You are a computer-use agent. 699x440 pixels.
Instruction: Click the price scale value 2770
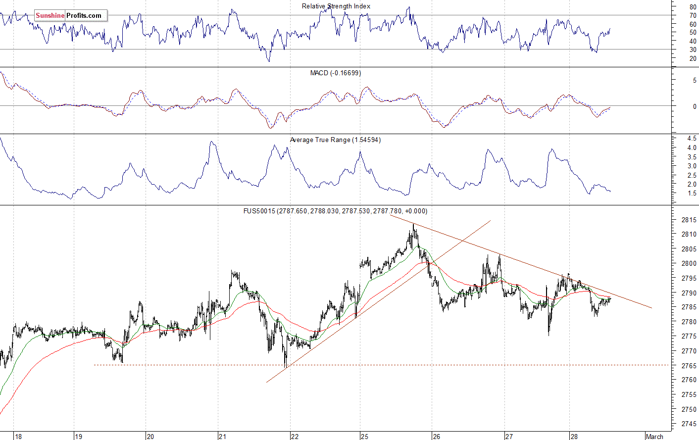point(689,351)
